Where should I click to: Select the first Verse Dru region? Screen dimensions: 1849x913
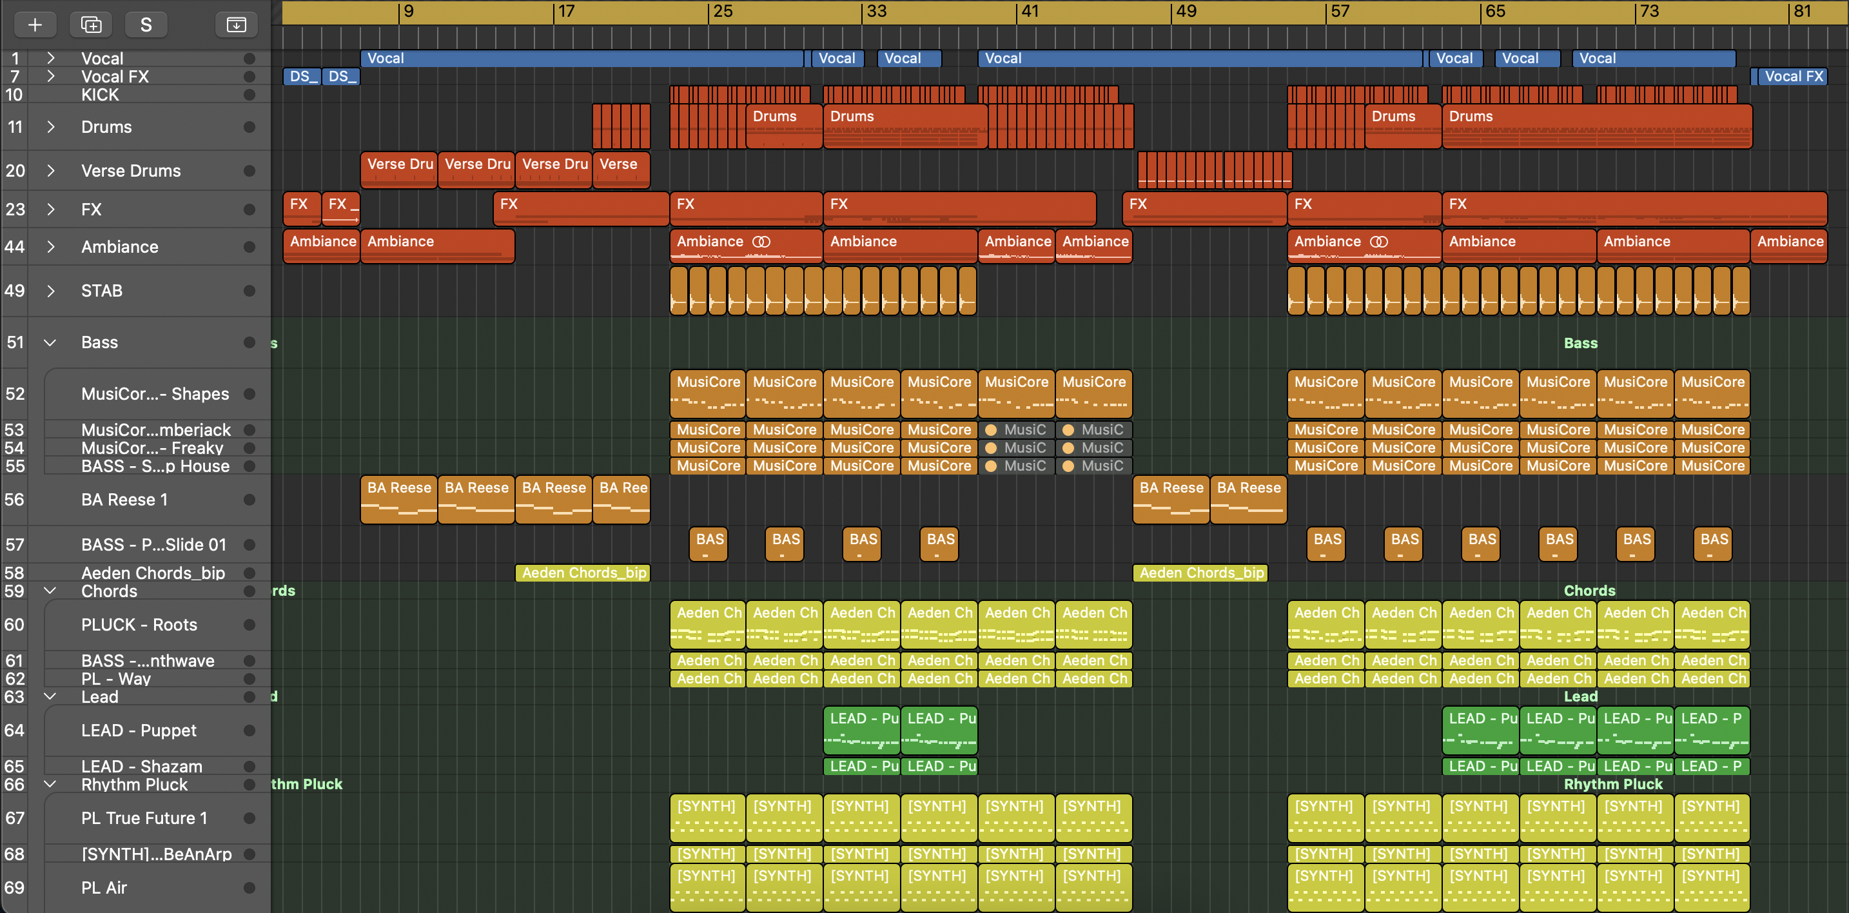[399, 170]
